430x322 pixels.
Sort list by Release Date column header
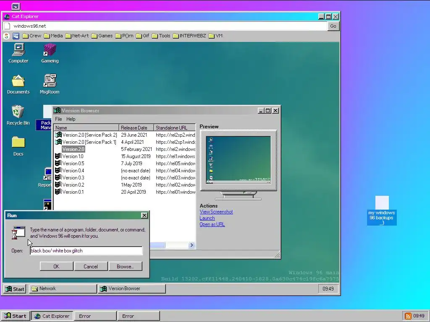(136, 127)
